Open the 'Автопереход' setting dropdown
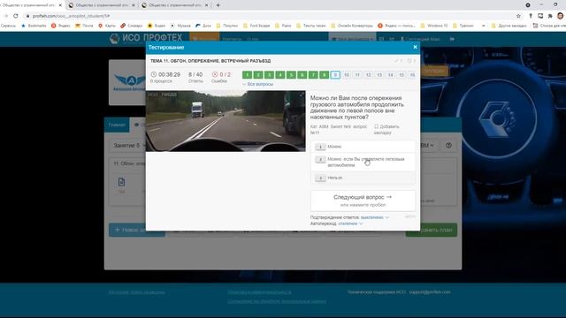 coord(350,223)
